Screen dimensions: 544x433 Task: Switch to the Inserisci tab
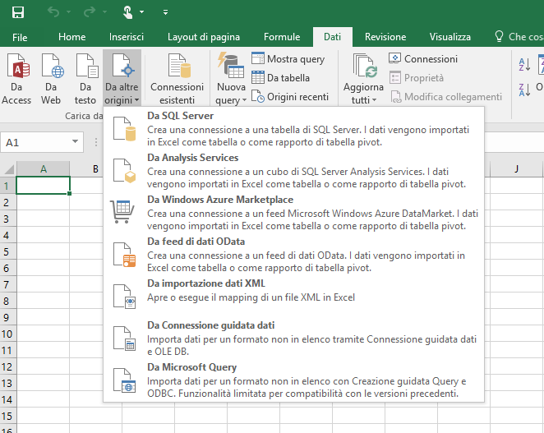[127, 37]
